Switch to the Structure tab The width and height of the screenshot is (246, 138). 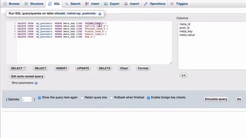(34, 3)
